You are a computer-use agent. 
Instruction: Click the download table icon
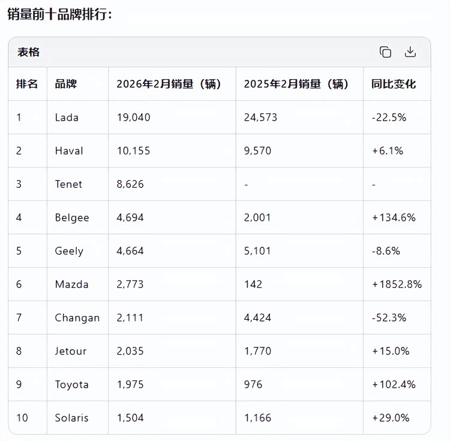[x=410, y=52]
